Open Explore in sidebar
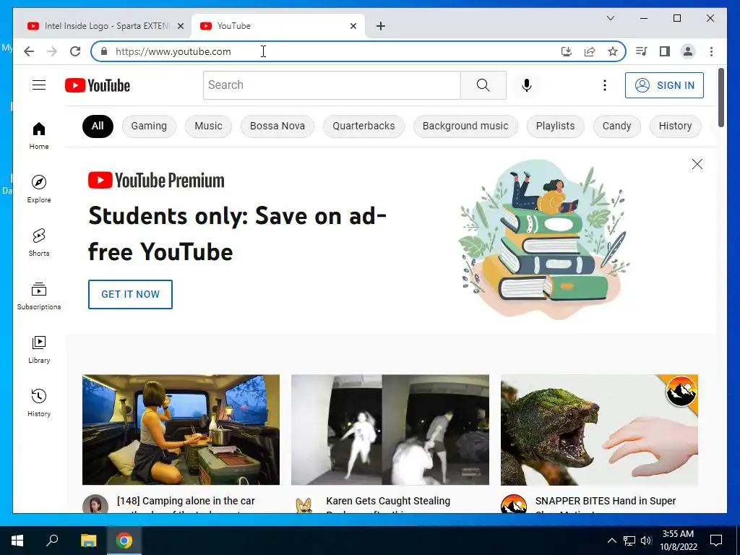Image resolution: width=740 pixels, height=555 pixels. click(39, 189)
